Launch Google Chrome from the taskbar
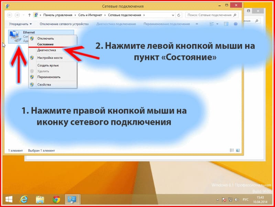This screenshot has width=275, height=207. coord(56,199)
